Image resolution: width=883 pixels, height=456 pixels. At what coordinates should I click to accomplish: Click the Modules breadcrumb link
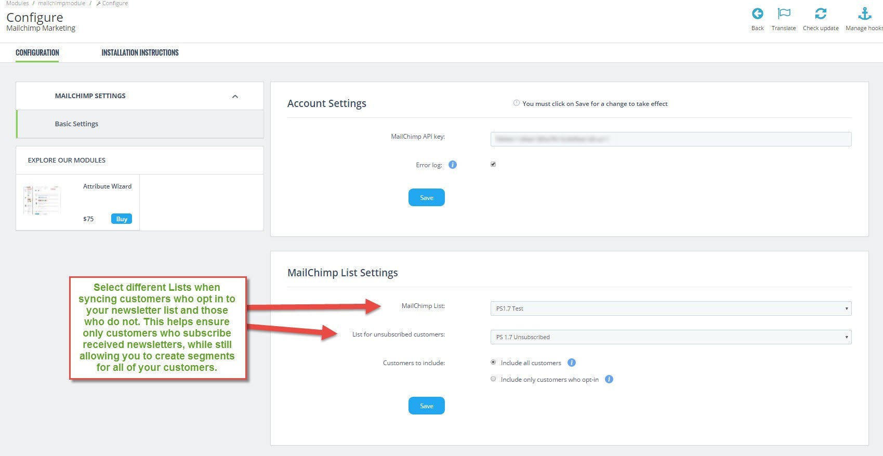click(18, 4)
